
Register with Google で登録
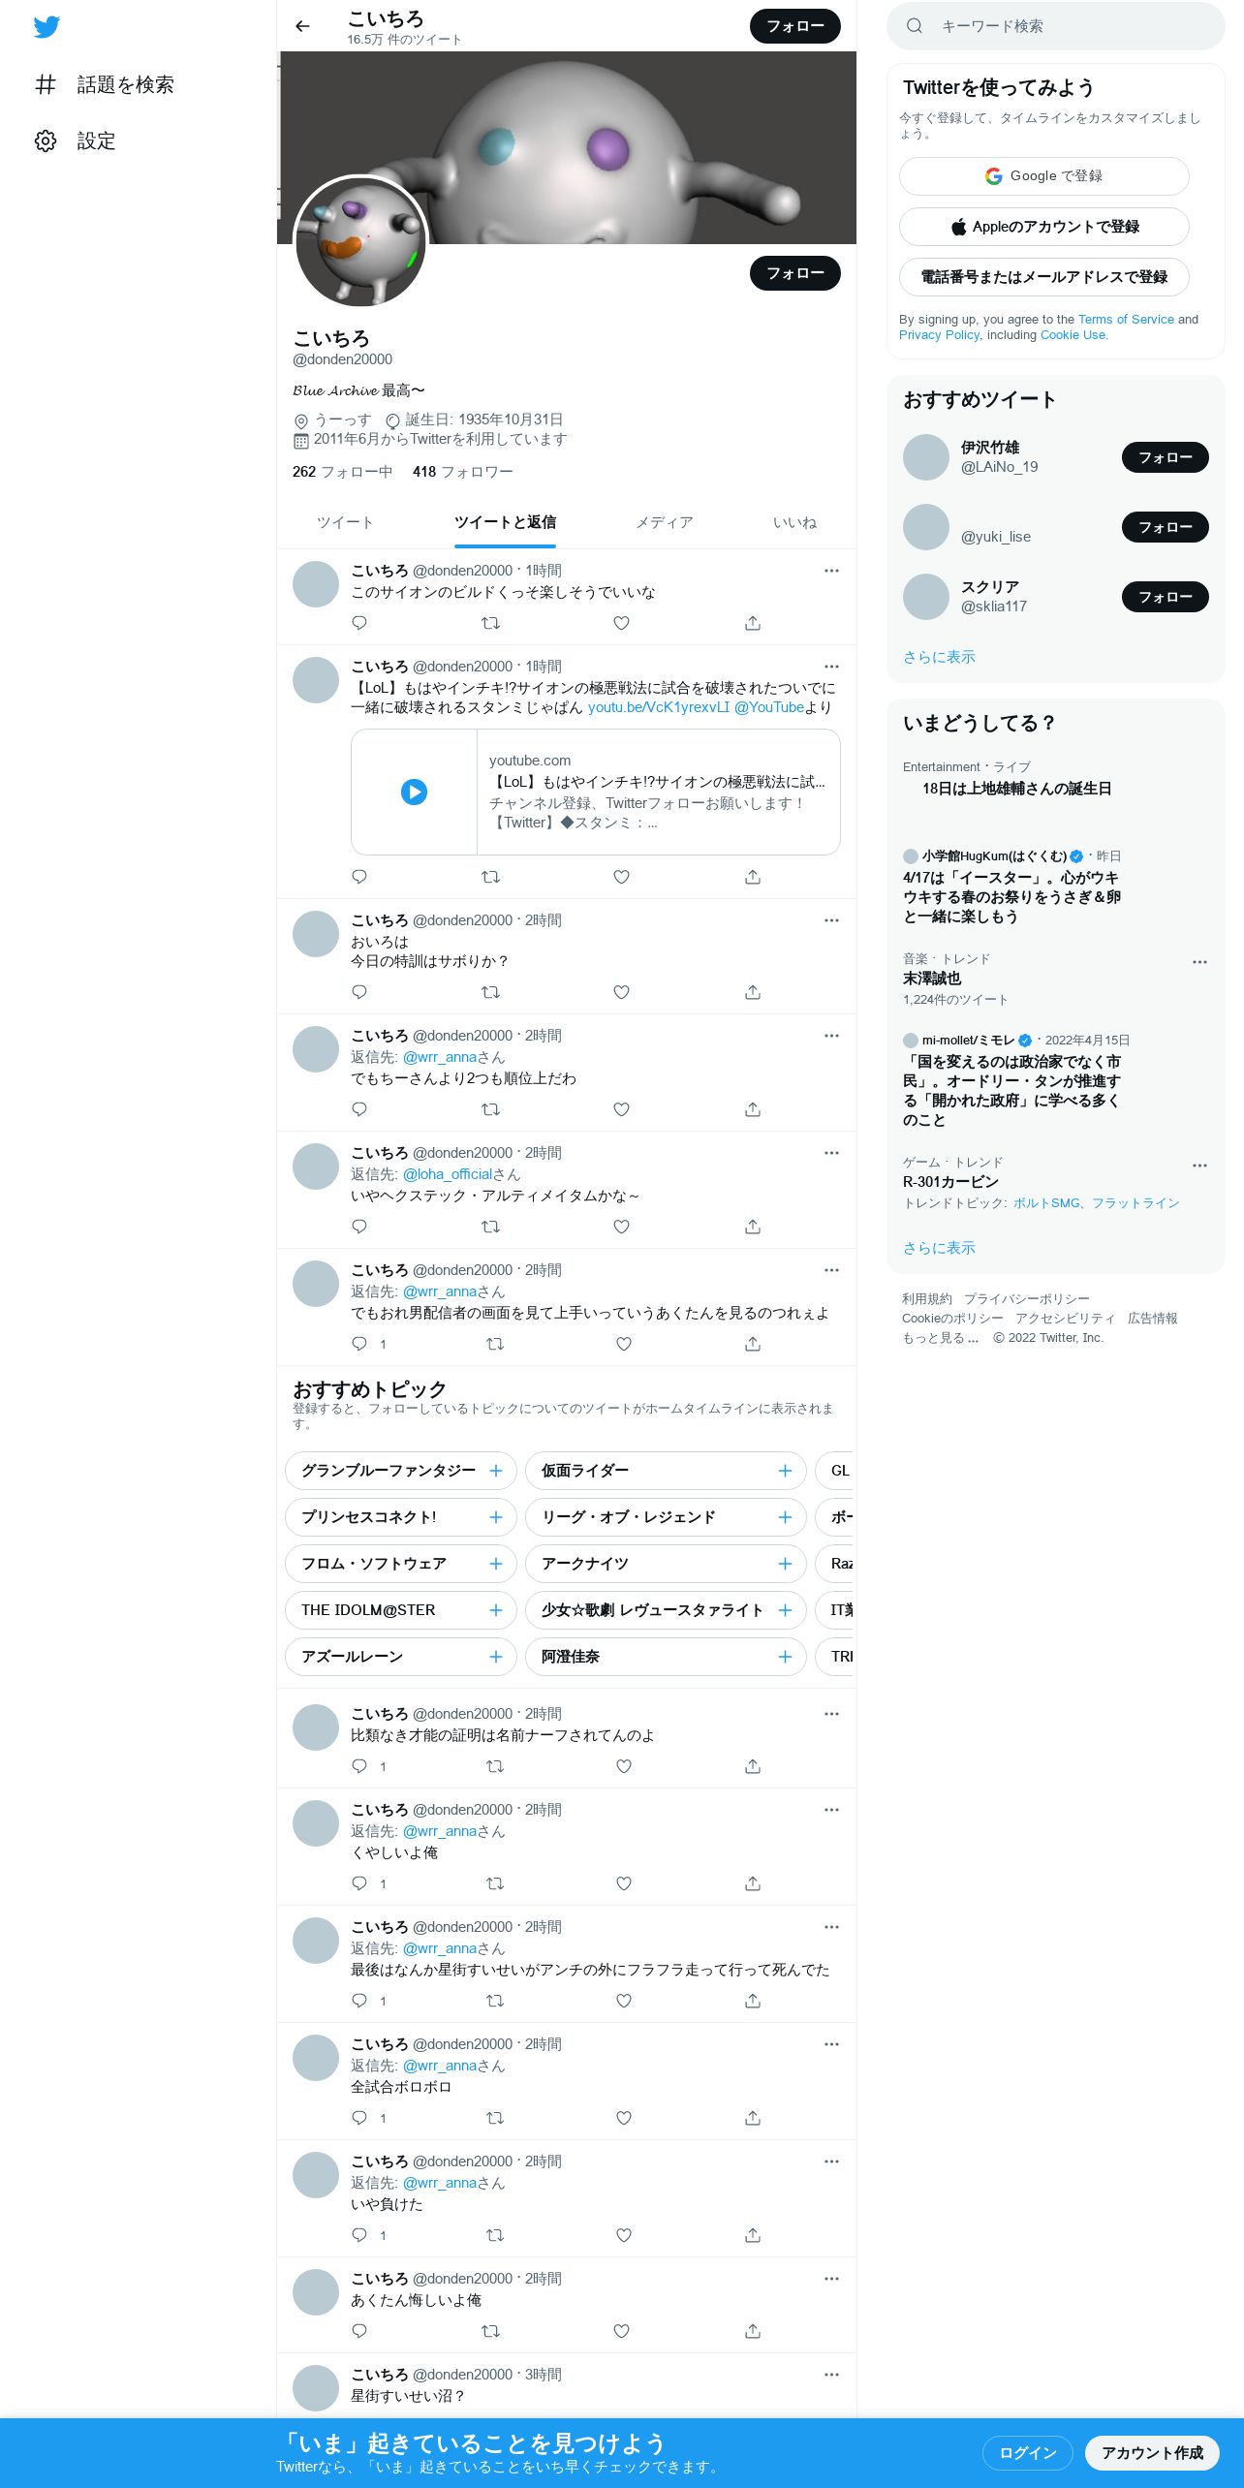(1044, 176)
